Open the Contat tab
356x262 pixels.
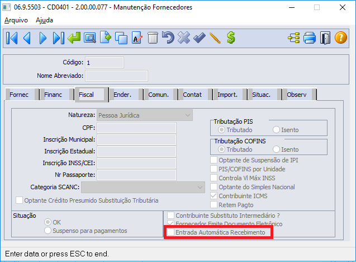click(x=195, y=95)
